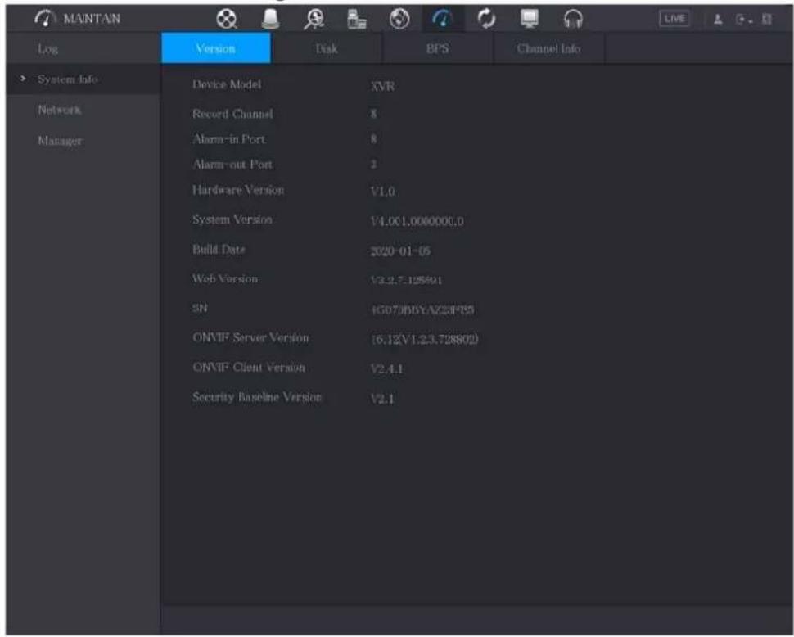
Task: Click the ONVIF Server Version label
Action: point(250,338)
